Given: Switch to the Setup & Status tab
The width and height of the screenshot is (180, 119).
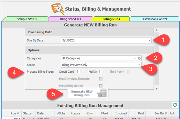Looking at the screenshot, I should tap(27, 19).
